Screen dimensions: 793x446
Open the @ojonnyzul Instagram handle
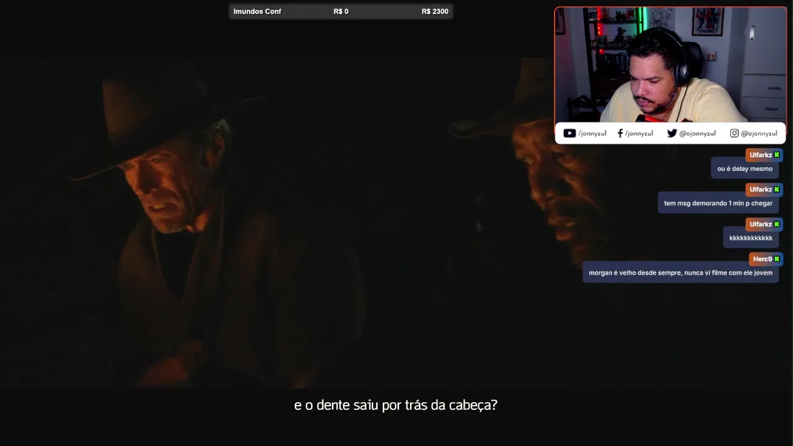click(759, 133)
